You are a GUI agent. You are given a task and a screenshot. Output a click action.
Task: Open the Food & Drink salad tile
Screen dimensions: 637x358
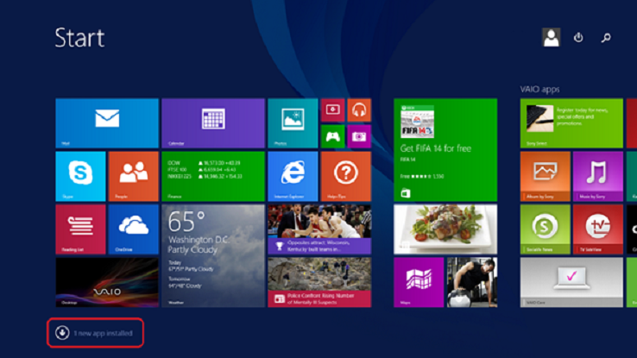point(445,229)
